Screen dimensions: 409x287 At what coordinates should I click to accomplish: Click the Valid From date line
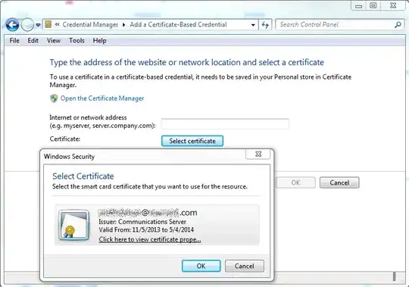[x=146, y=230]
